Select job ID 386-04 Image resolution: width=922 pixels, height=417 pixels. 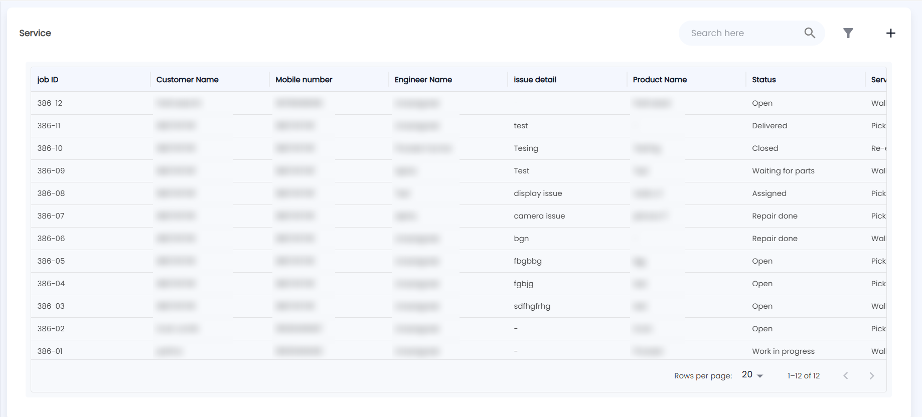coord(51,284)
